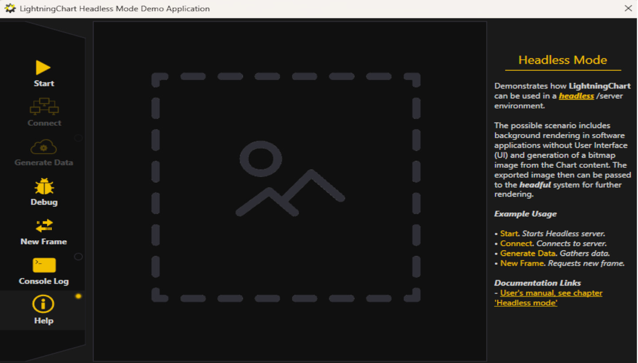Click the window title text
The width and height of the screenshot is (638, 363).
[x=115, y=9]
